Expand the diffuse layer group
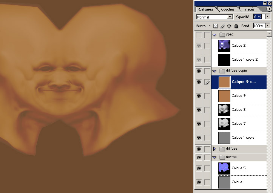 click(214, 149)
